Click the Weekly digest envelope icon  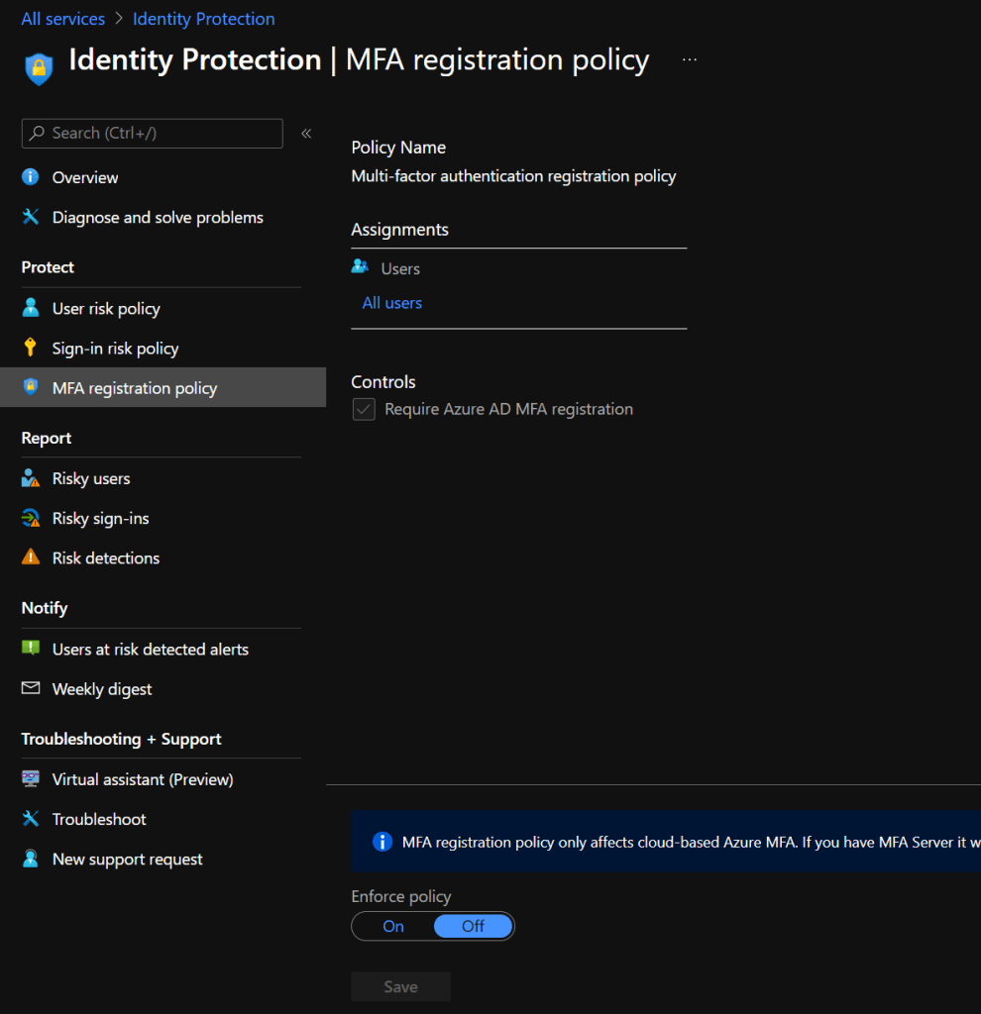point(31,688)
